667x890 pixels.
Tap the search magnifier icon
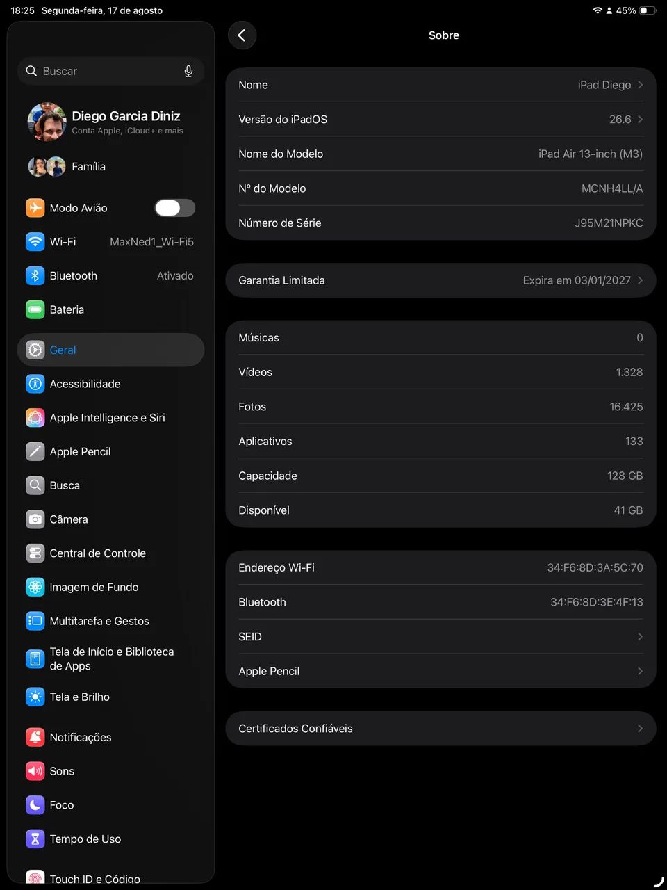pos(31,71)
